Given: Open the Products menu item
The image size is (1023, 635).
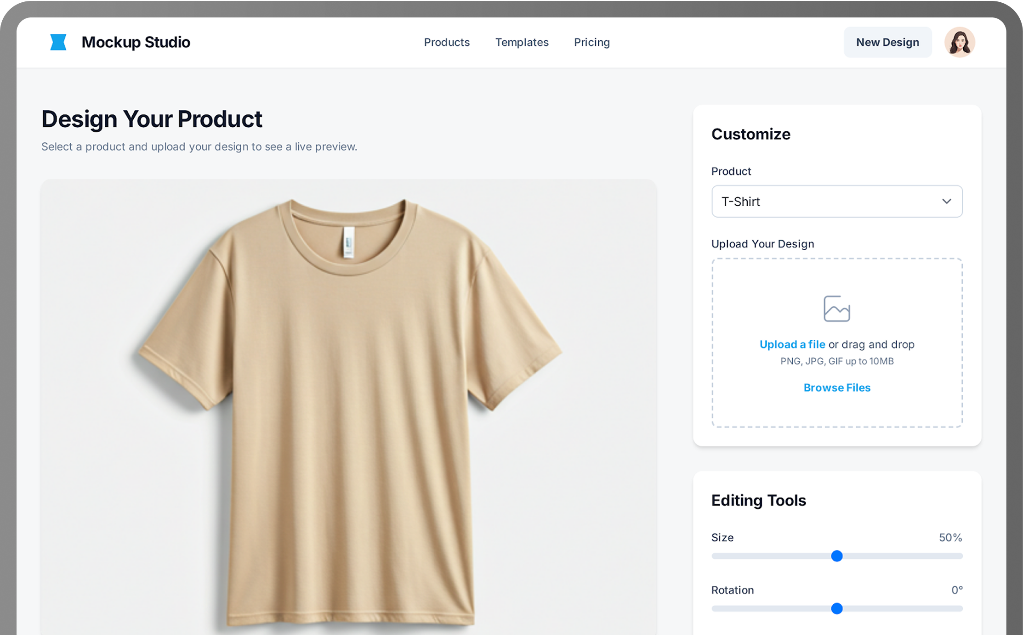Looking at the screenshot, I should pos(446,42).
